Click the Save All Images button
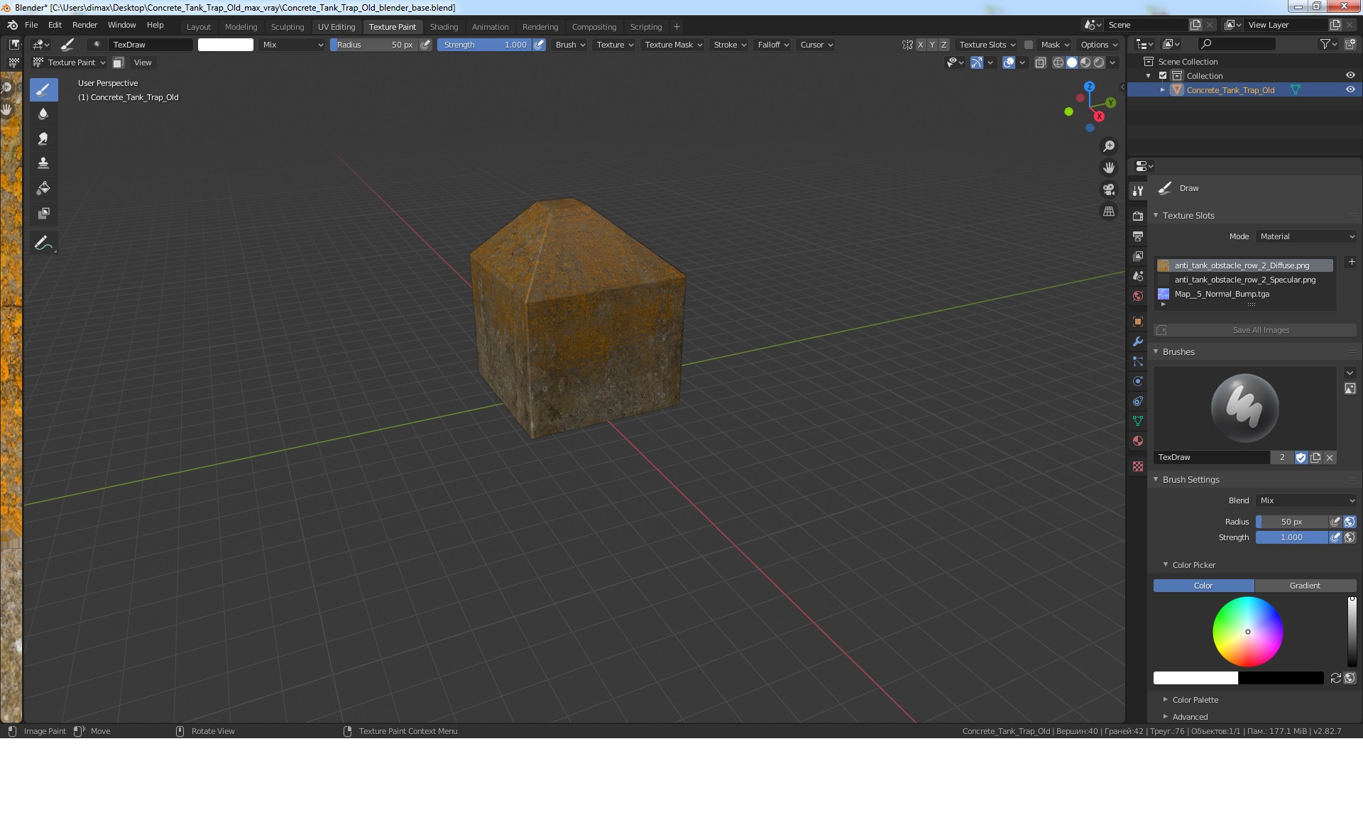Screen dimensions: 1363x822 (x=1255, y=330)
